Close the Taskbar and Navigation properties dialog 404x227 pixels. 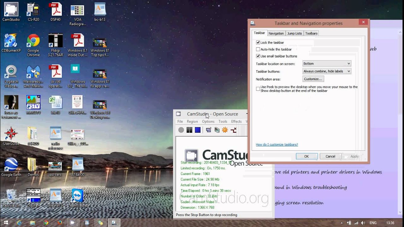(363, 22)
